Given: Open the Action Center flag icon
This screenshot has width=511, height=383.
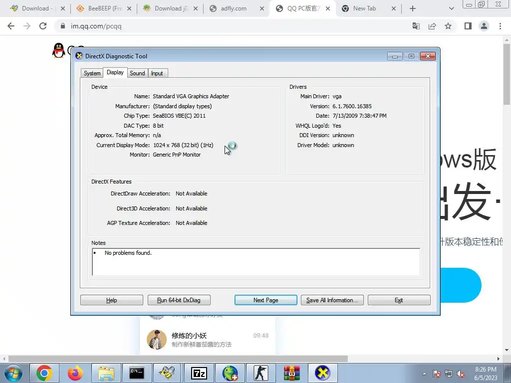Looking at the screenshot, I should click(437, 374).
